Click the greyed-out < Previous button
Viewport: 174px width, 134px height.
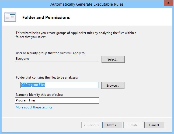point(91,125)
